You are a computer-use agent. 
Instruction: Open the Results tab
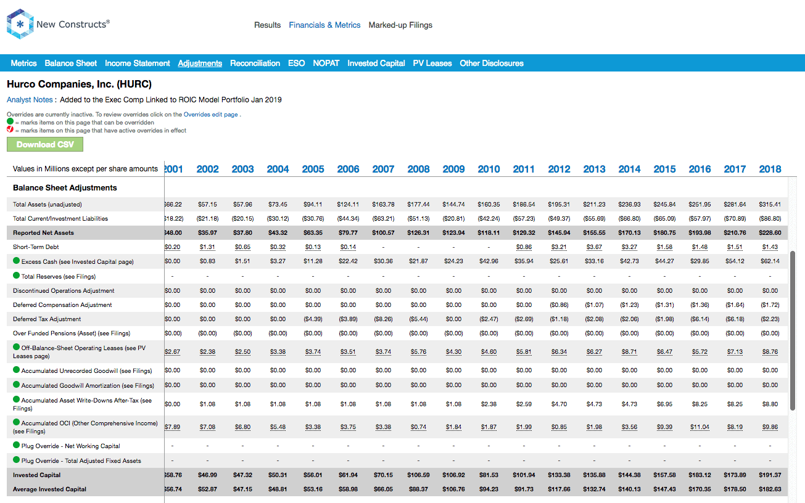268,25
